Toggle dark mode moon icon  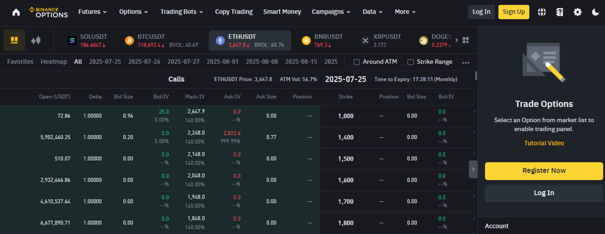click(595, 12)
